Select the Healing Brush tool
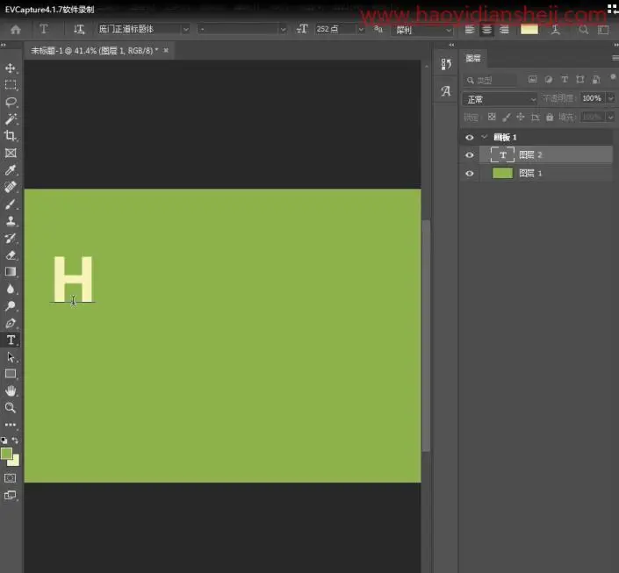The image size is (619, 573). tap(11, 187)
